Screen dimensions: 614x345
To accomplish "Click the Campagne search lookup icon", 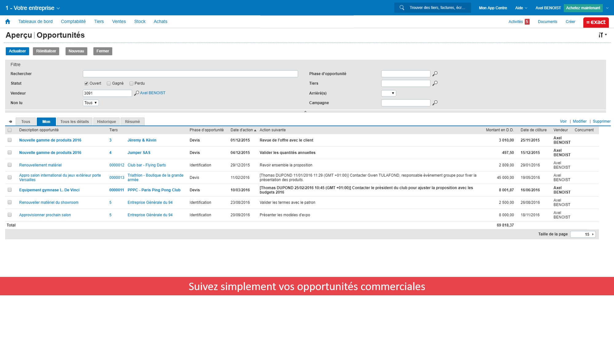I will 435,103.
